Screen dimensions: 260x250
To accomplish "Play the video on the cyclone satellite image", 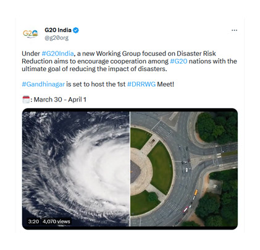I will [x=76, y=169].
